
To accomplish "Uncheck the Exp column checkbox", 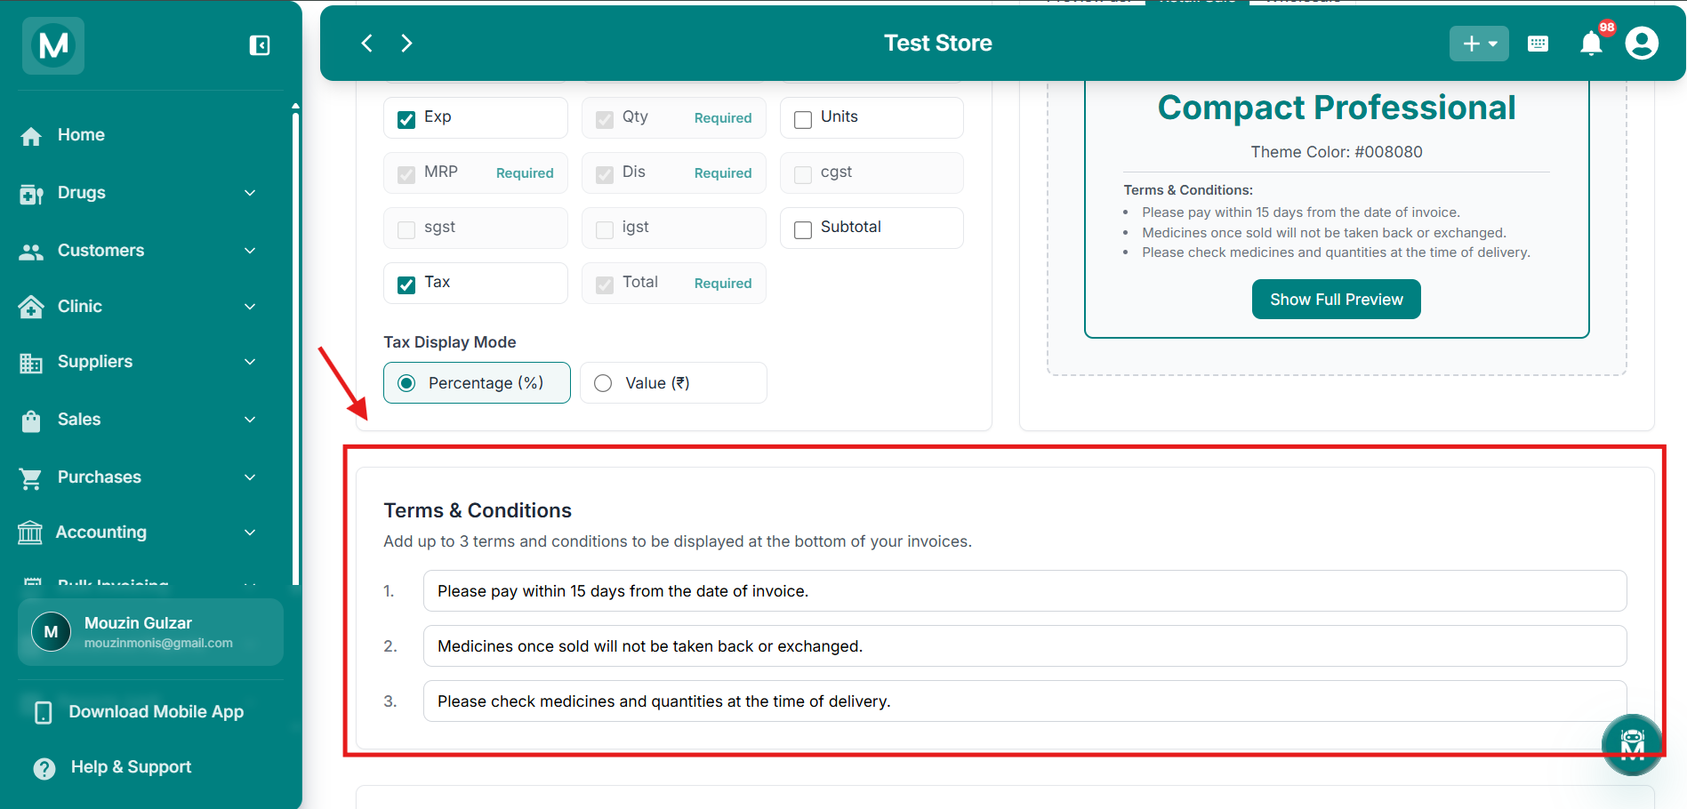I will [x=406, y=119].
